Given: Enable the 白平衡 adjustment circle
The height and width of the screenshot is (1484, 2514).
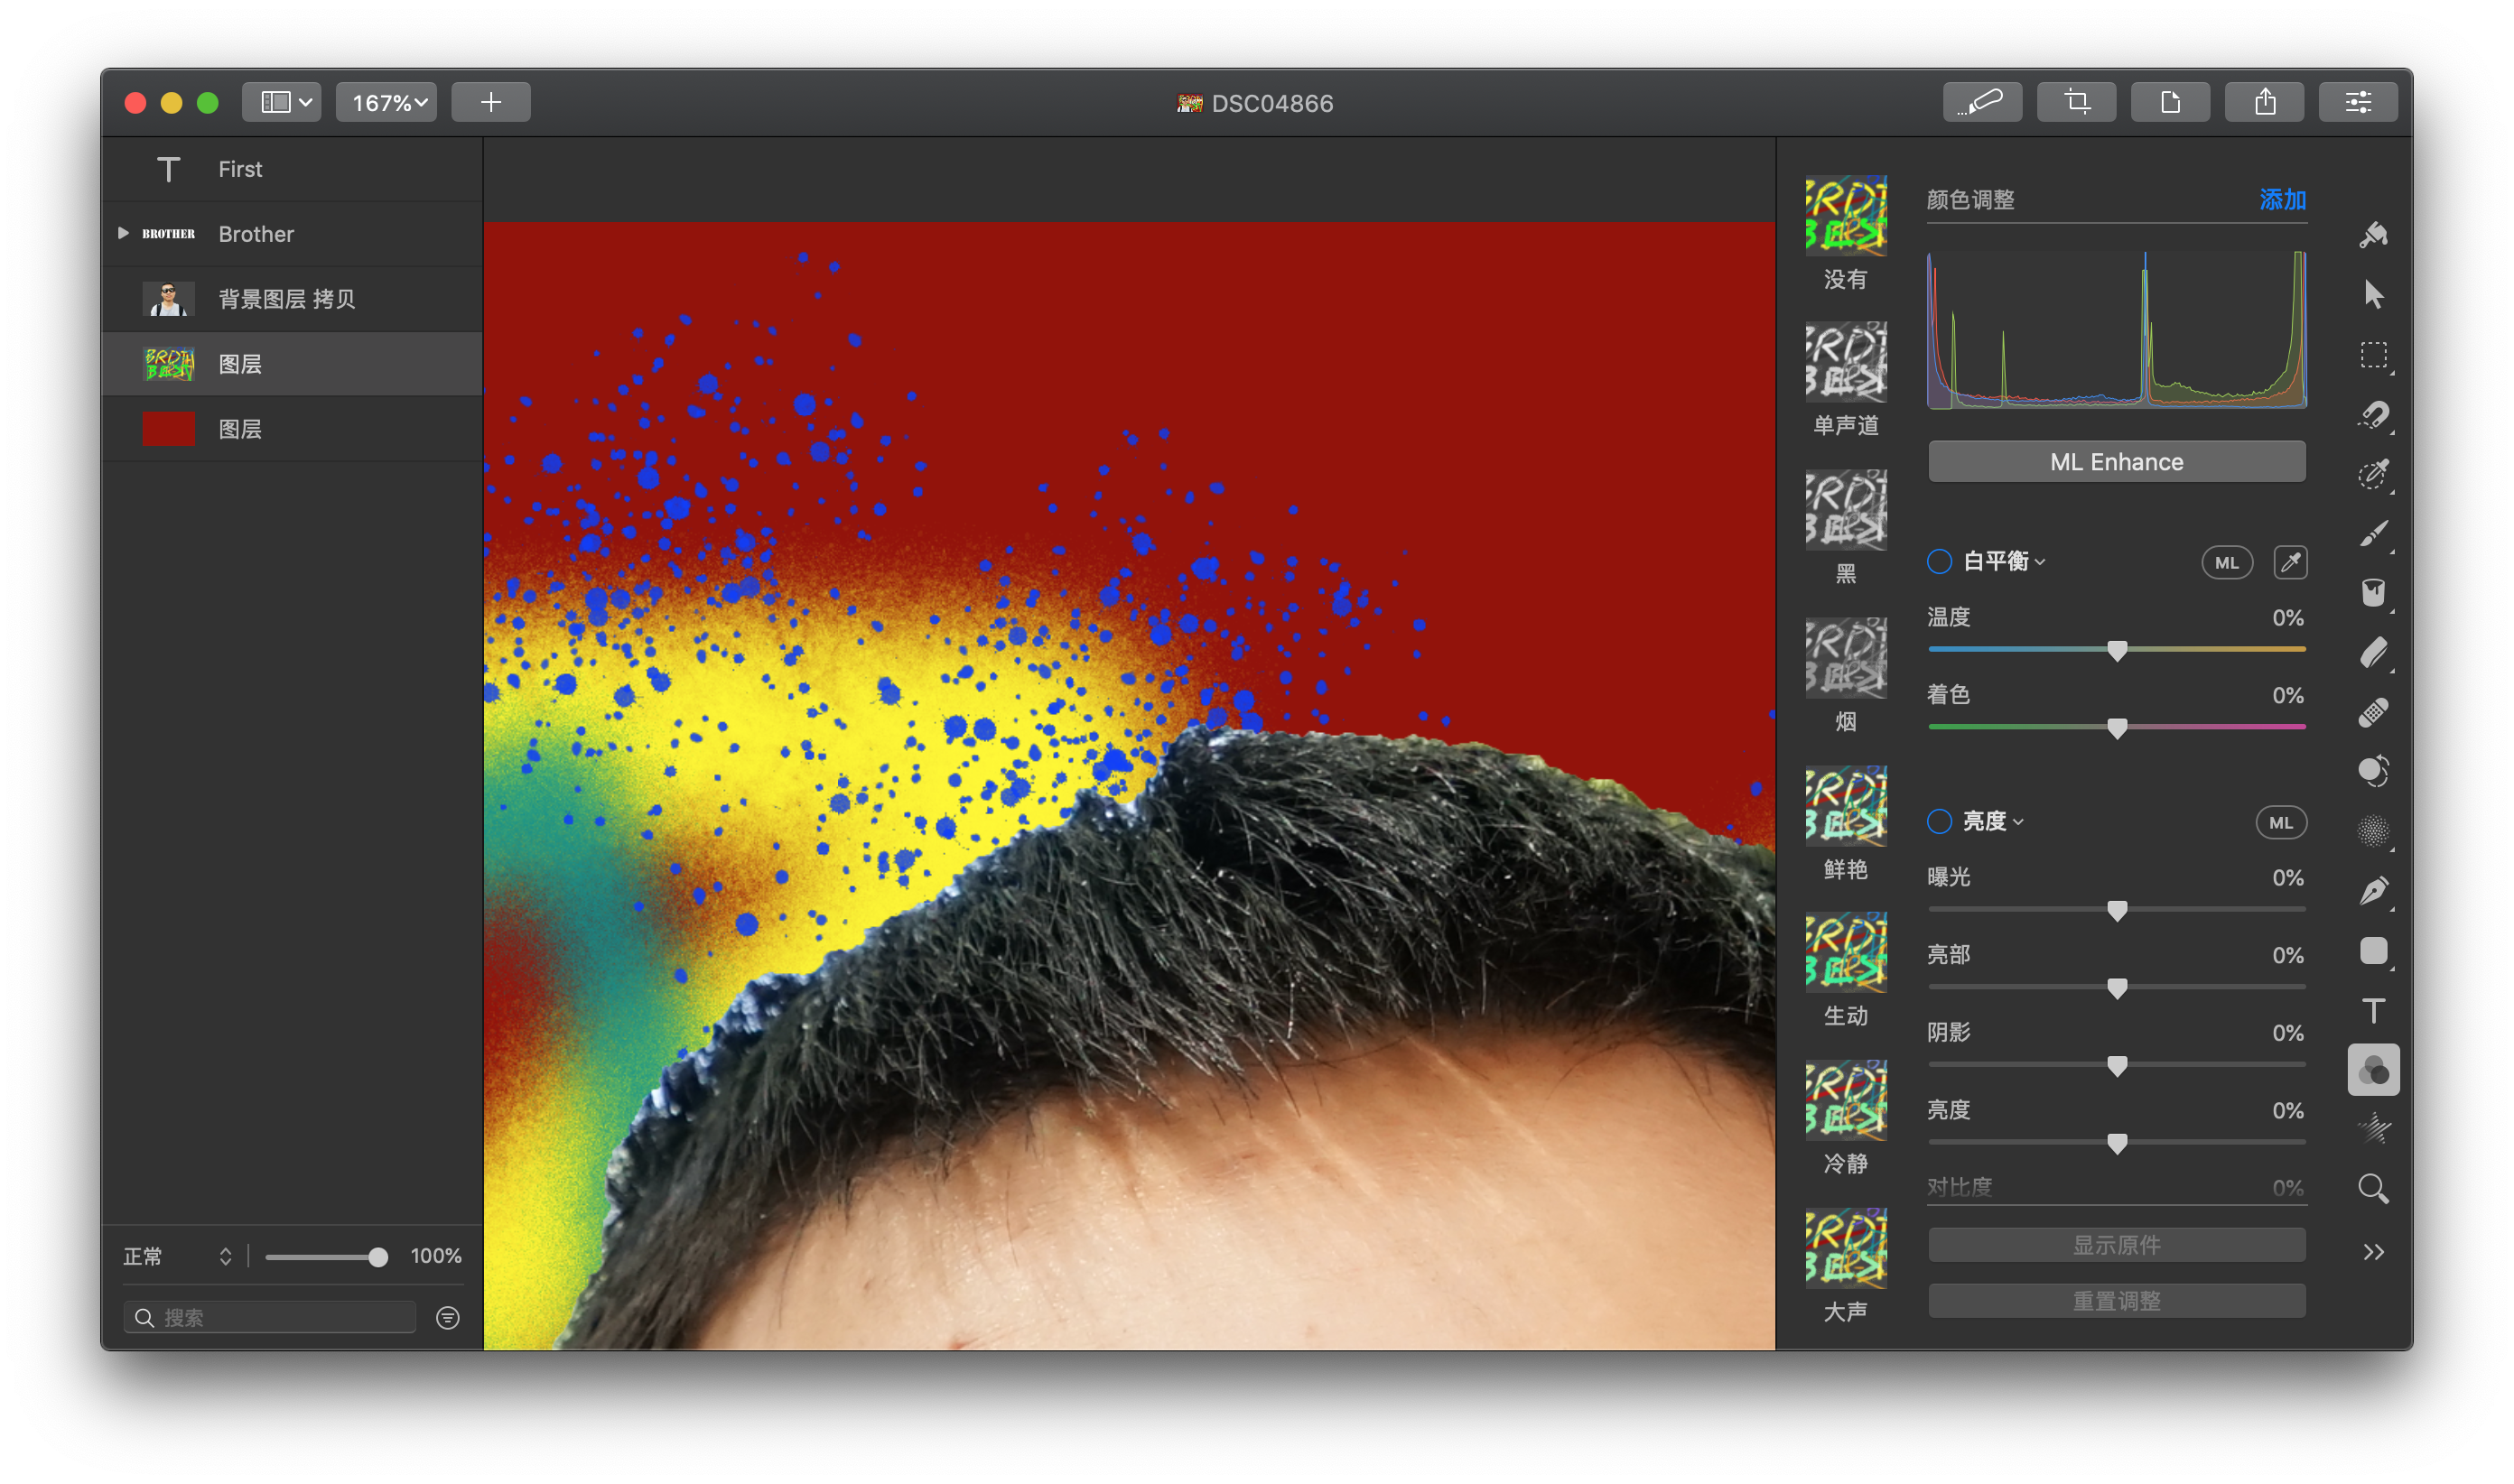Looking at the screenshot, I should tap(1939, 562).
